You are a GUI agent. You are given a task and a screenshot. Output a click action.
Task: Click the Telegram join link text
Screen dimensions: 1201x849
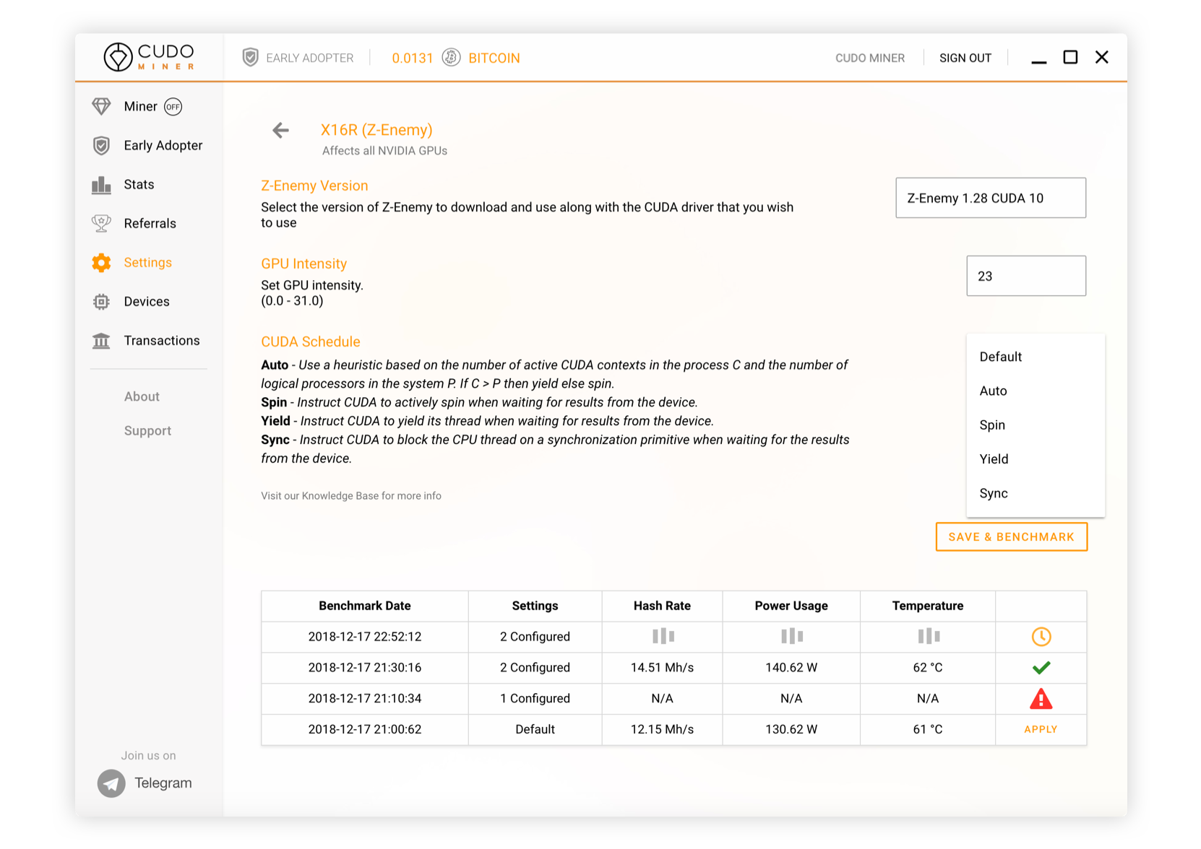coord(163,783)
